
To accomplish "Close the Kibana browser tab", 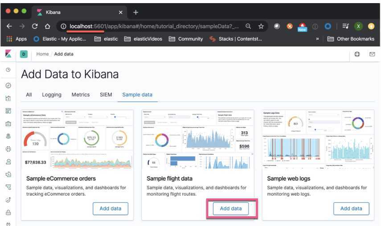I will (120, 12).
